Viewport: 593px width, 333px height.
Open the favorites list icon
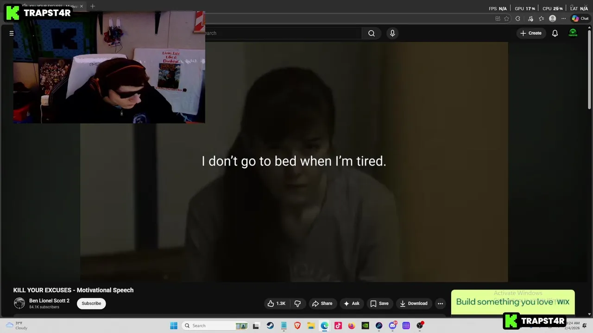[x=541, y=18]
